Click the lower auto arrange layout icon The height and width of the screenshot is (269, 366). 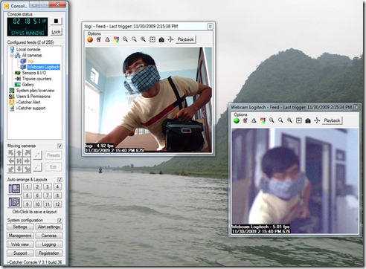14,202
